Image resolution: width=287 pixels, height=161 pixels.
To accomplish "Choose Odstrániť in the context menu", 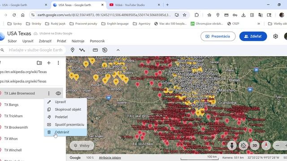I will coord(65,132).
